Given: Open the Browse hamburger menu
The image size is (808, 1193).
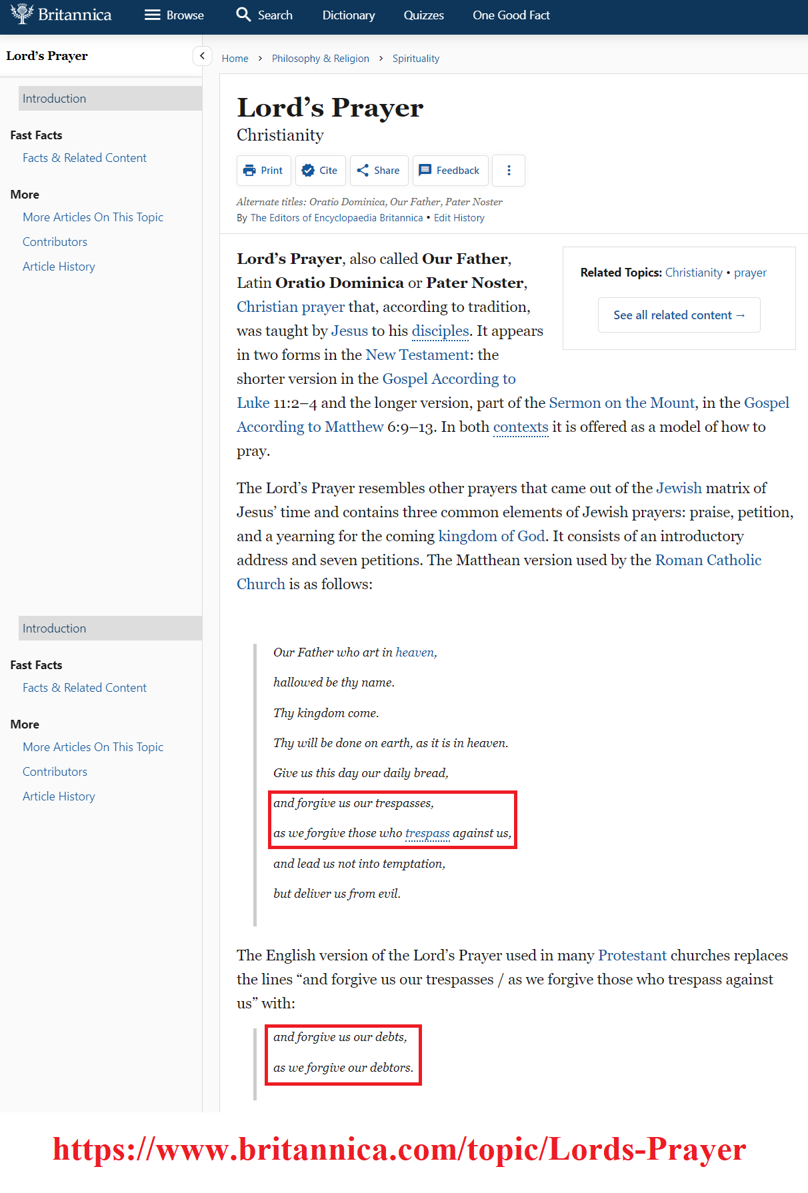Looking at the screenshot, I should 153,15.
